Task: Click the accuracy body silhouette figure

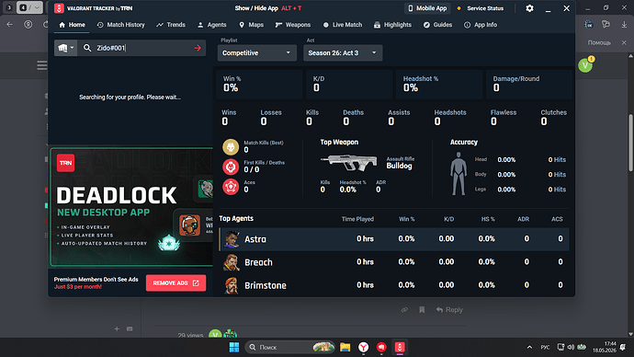Action: click(459, 174)
